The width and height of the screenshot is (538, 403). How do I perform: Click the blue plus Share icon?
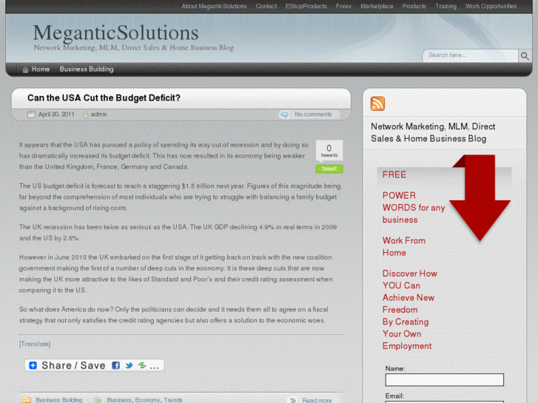coord(33,365)
